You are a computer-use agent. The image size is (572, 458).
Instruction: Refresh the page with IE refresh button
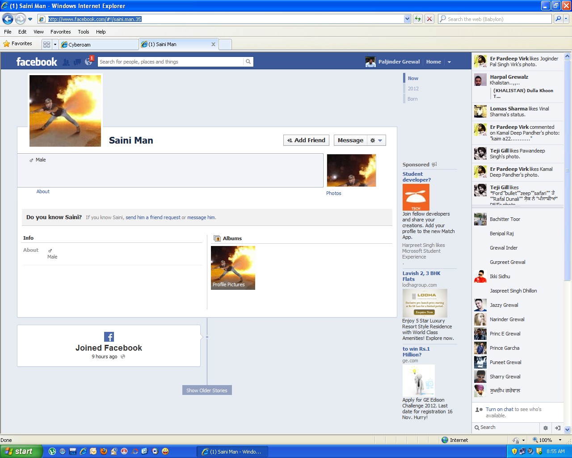click(418, 19)
